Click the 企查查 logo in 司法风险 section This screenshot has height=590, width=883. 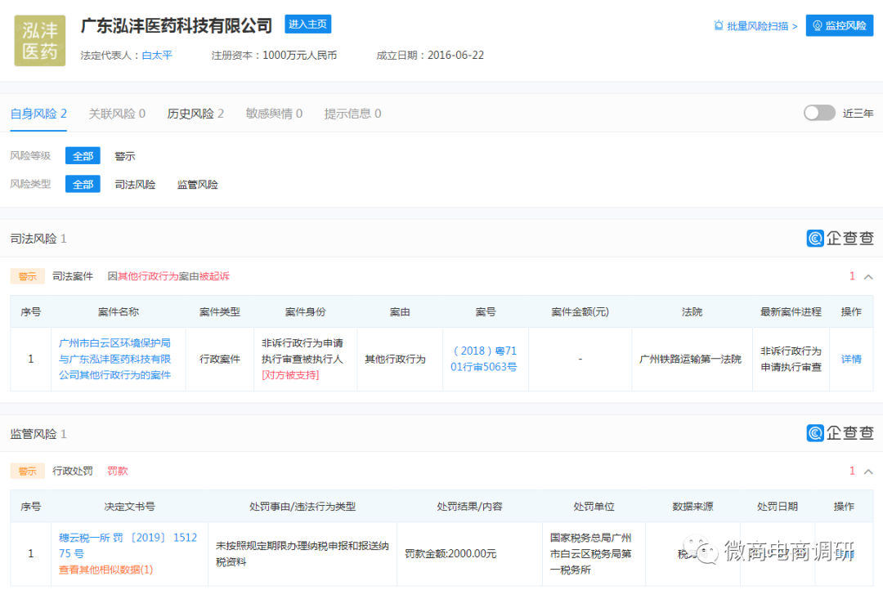[840, 238]
